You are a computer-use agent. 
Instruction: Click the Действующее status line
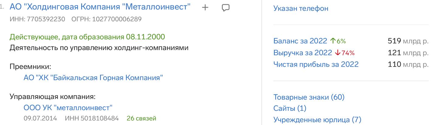click(87, 37)
